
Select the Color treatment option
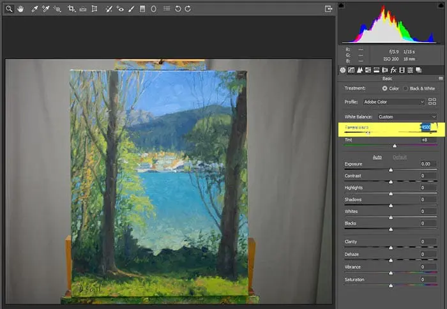384,88
